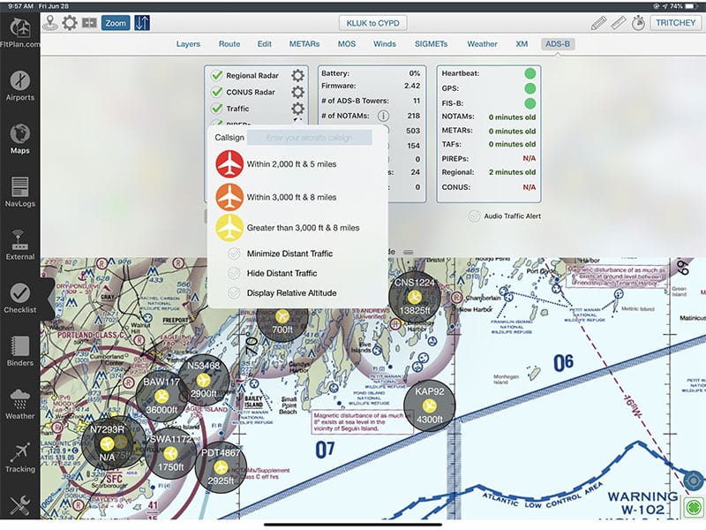Open NavLogs from the sidebar

point(19,193)
